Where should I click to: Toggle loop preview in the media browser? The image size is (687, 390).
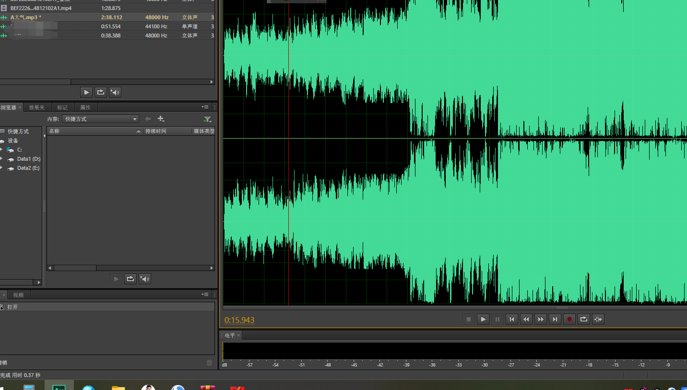click(x=130, y=279)
